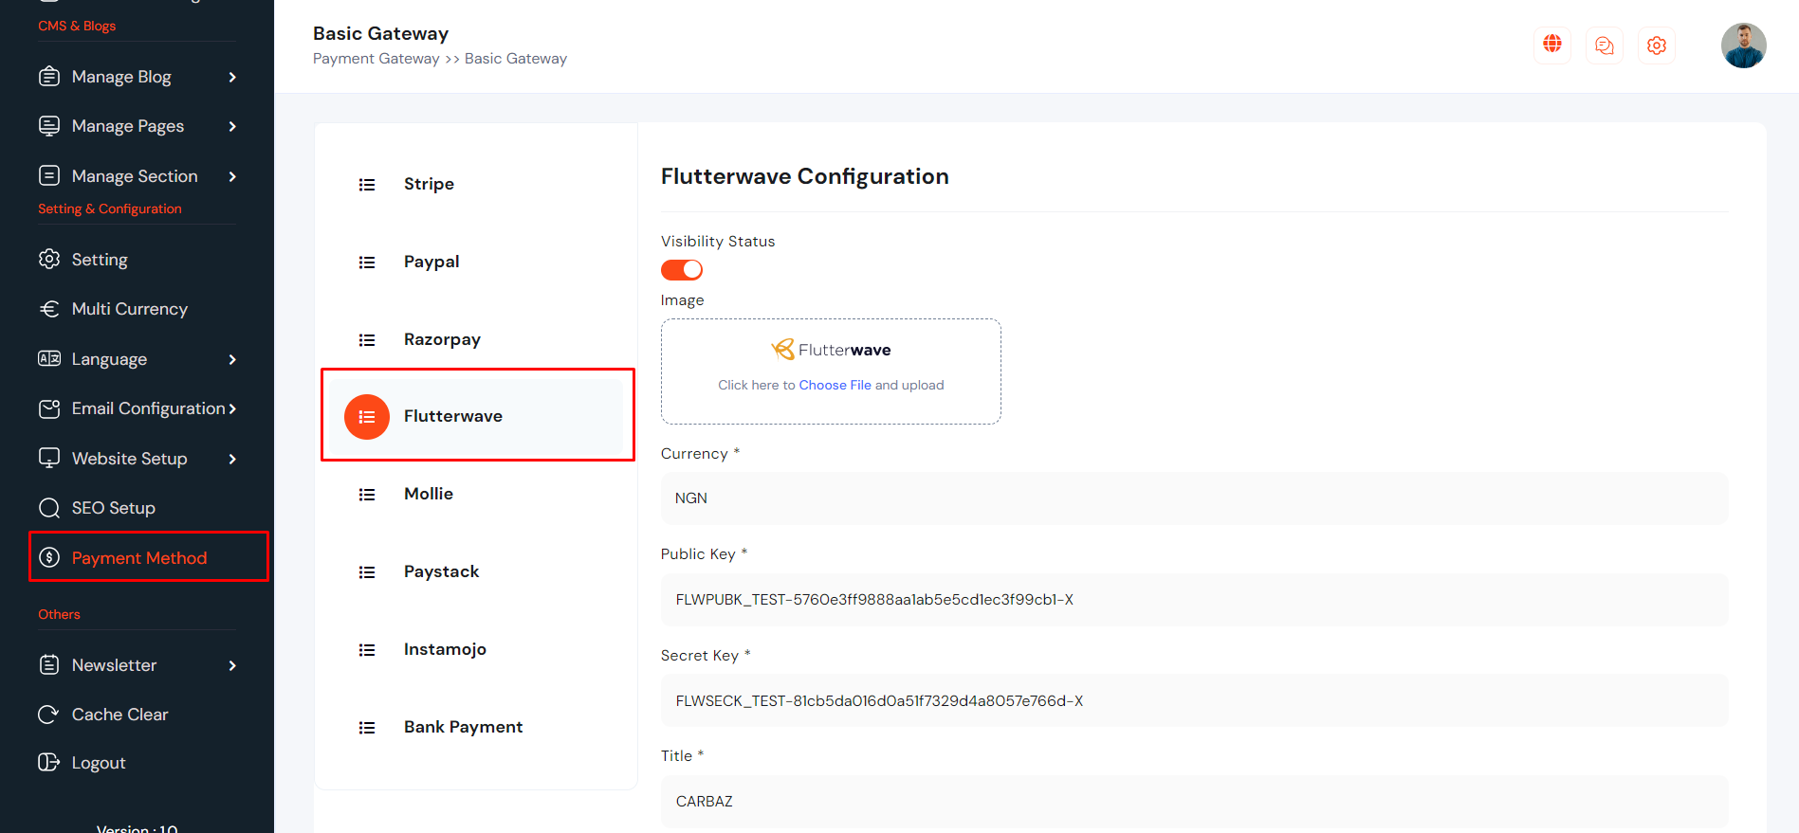Click the globe icon in header
1799x833 pixels.
[1551, 45]
